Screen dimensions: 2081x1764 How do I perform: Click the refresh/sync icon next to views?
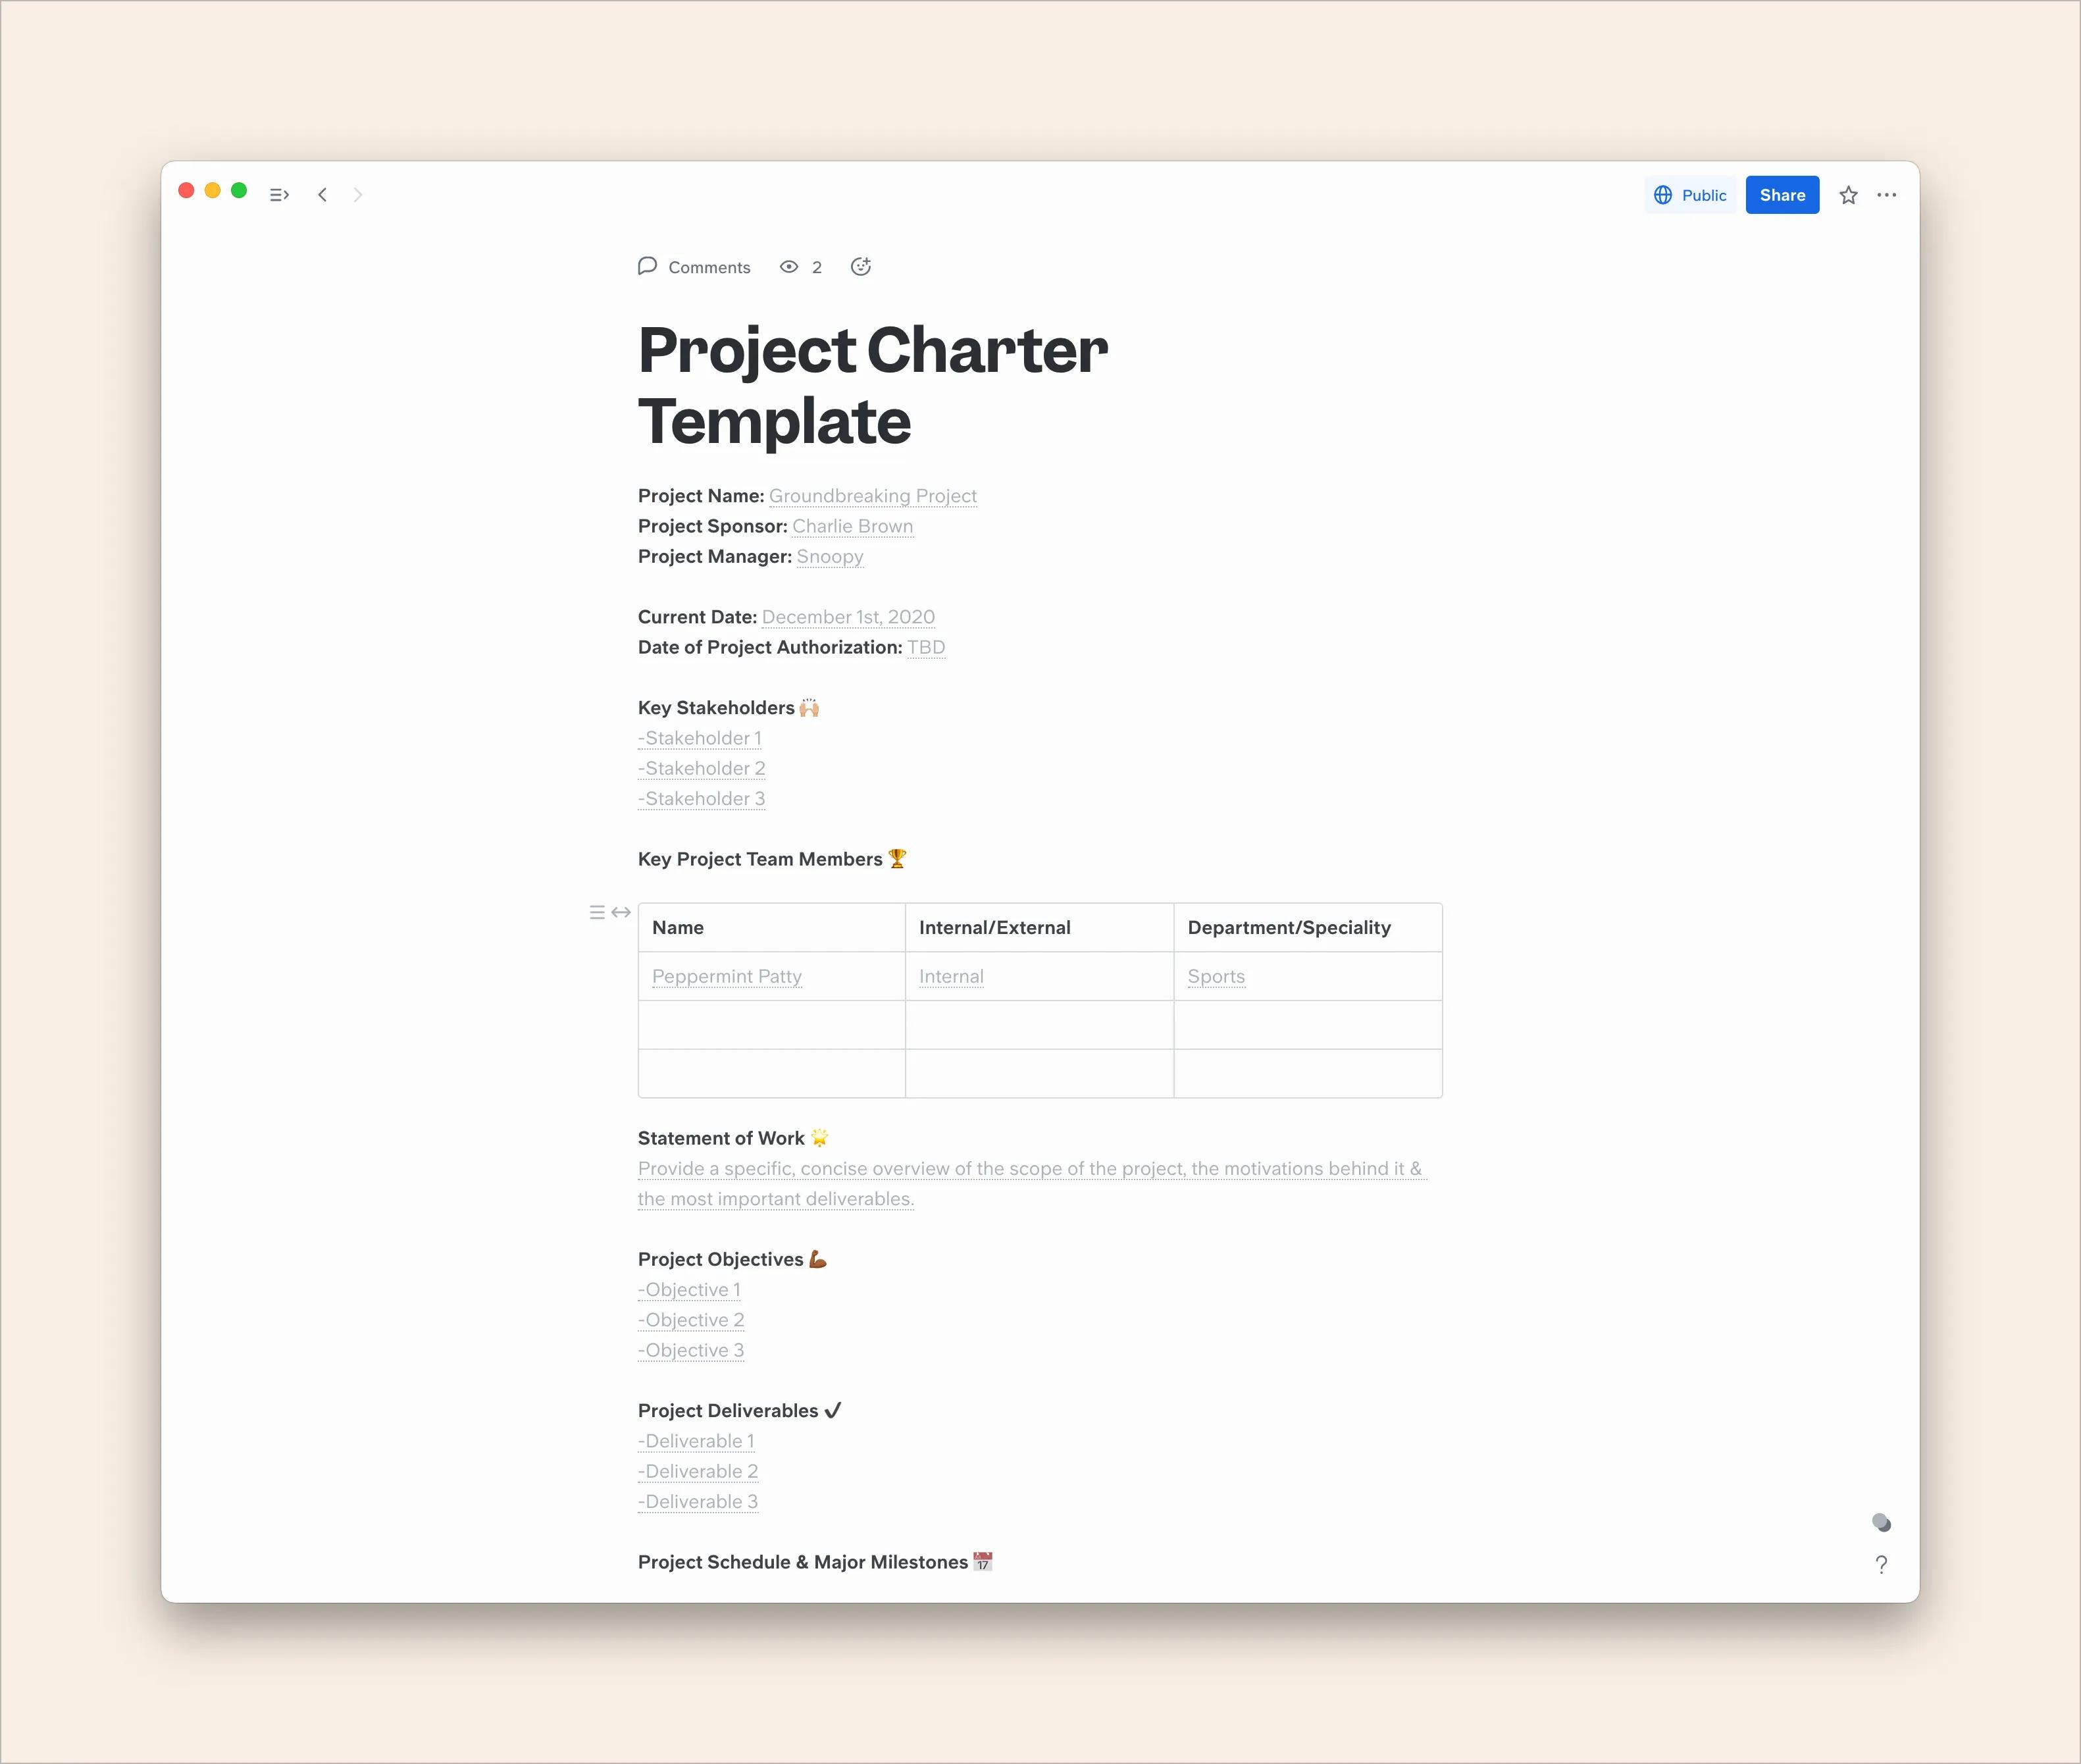coord(861,266)
